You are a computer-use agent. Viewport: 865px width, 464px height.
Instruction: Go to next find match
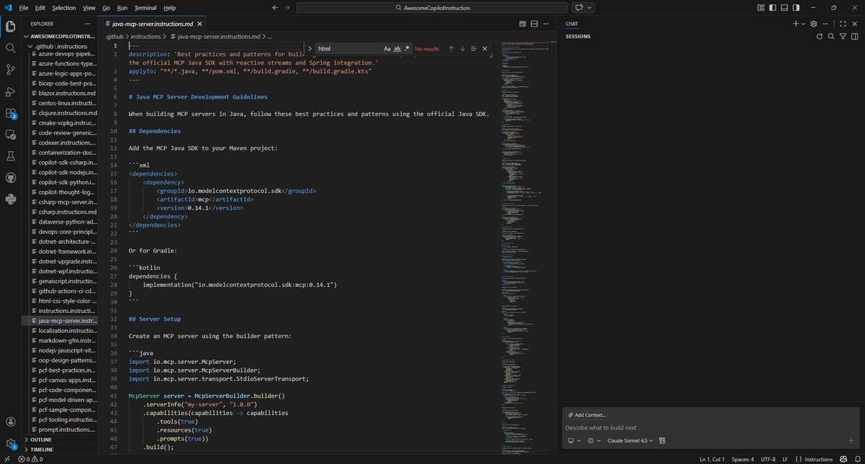(x=462, y=49)
